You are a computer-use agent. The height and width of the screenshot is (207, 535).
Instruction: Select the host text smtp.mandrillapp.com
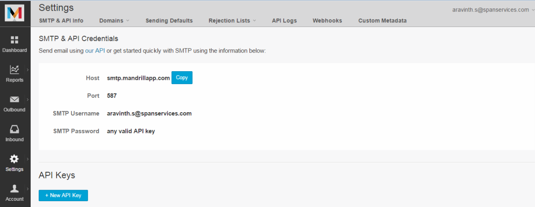(138, 78)
